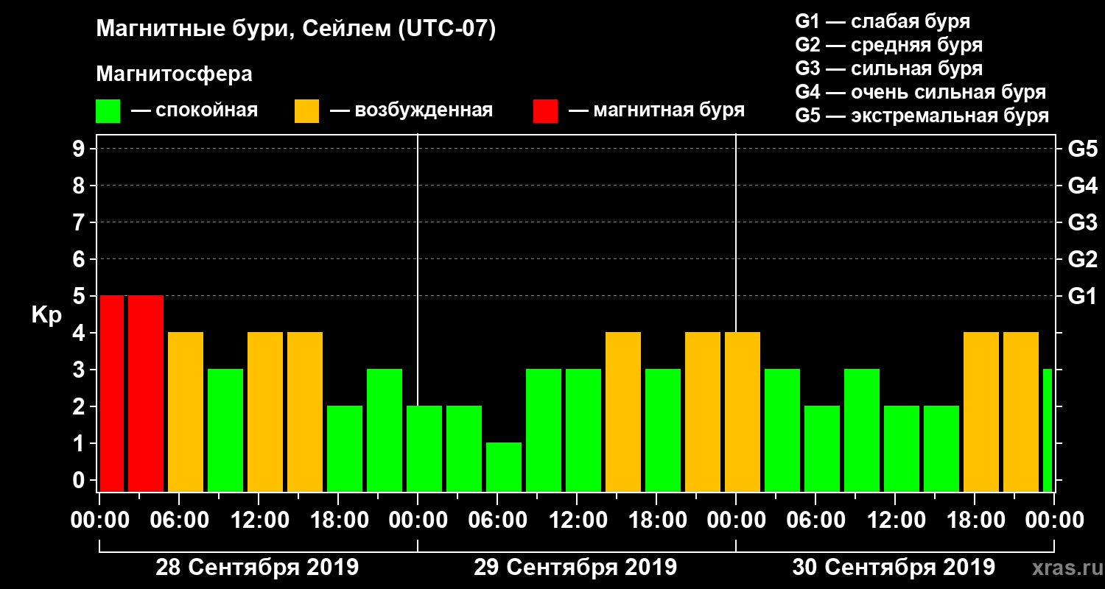Click the '— спокойная' legend label
The width and height of the screenshot is (1105, 589).
[194, 110]
